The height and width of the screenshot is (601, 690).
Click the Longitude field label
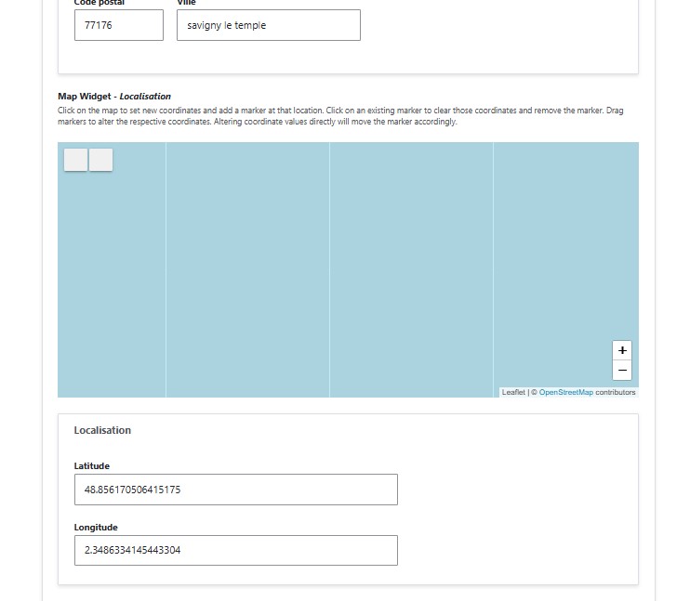tap(96, 528)
